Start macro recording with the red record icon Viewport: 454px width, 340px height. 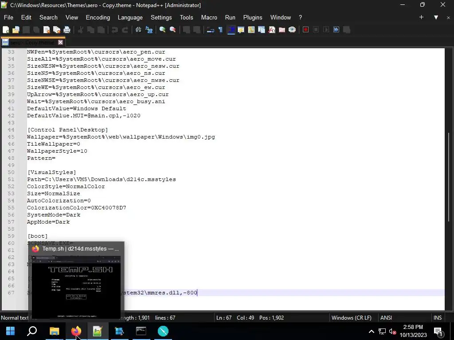click(x=305, y=30)
